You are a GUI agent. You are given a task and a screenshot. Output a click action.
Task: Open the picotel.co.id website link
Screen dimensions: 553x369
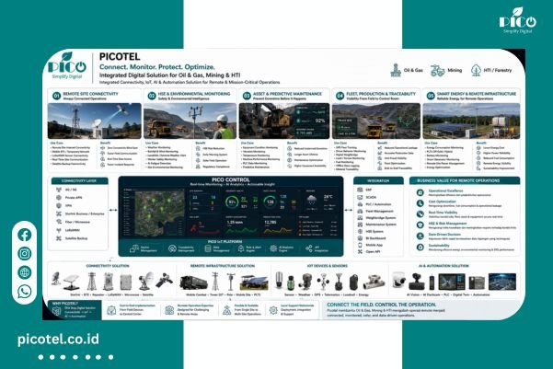[x=58, y=340]
